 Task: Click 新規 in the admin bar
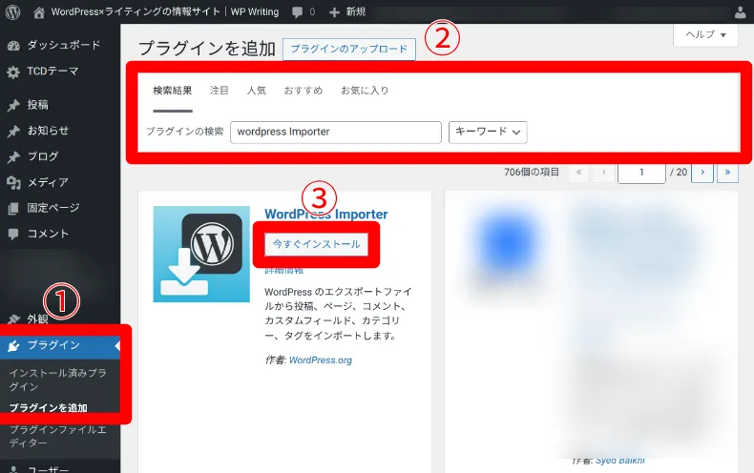click(356, 12)
